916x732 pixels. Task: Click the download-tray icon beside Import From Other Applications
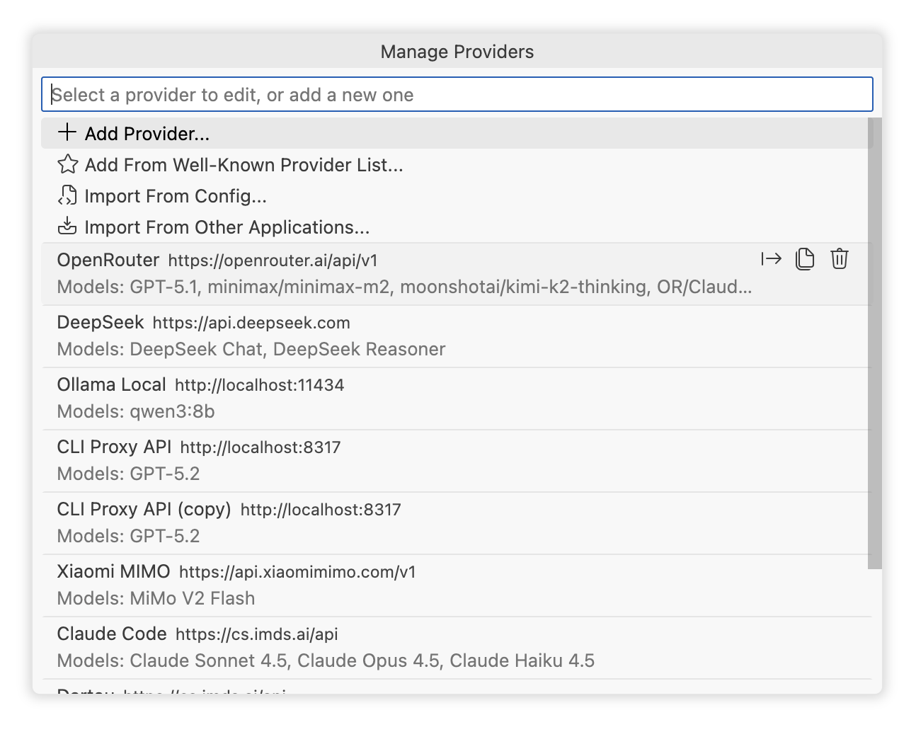(67, 227)
